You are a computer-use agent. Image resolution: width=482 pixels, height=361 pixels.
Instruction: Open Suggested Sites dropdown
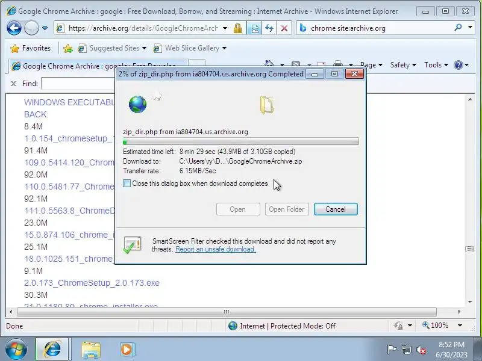tap(112, 48)
